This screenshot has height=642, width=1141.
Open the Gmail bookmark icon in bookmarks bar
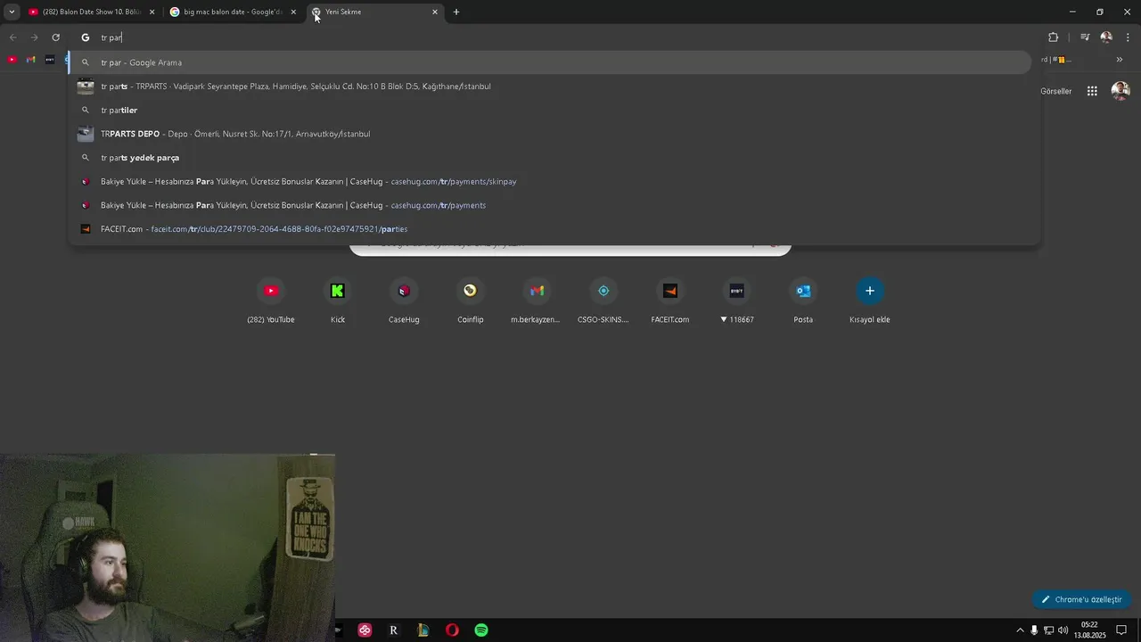coord(31,60)
